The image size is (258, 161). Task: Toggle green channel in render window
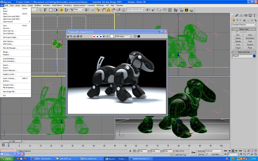coord(97,37)
